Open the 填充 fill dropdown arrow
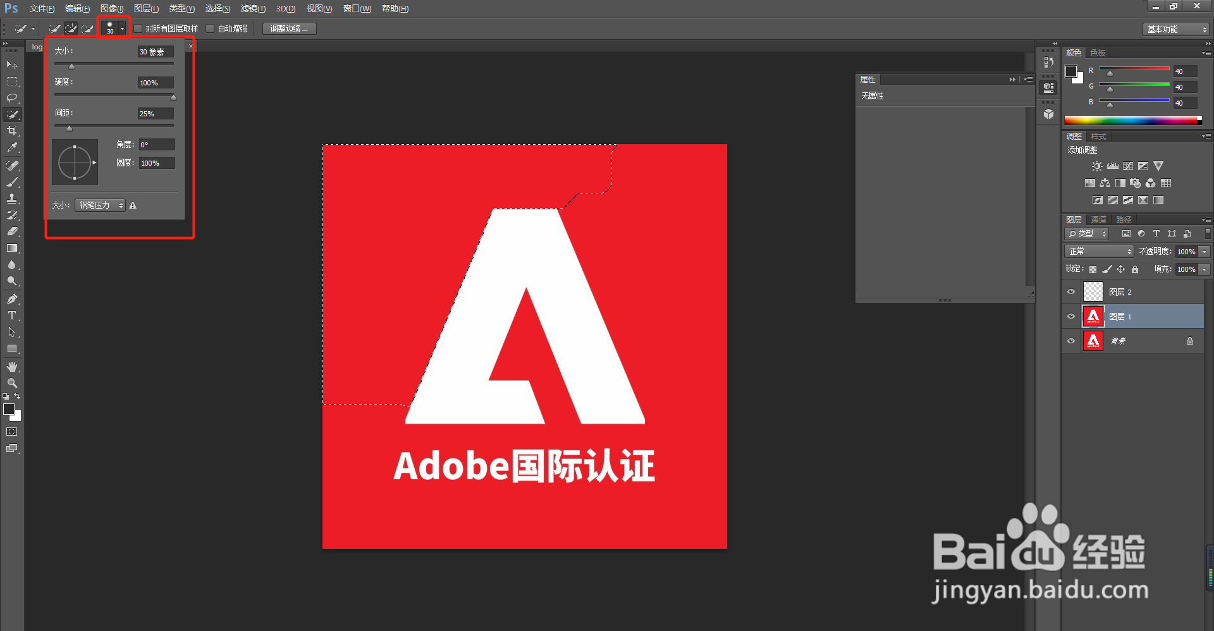 click(1205, 269)
